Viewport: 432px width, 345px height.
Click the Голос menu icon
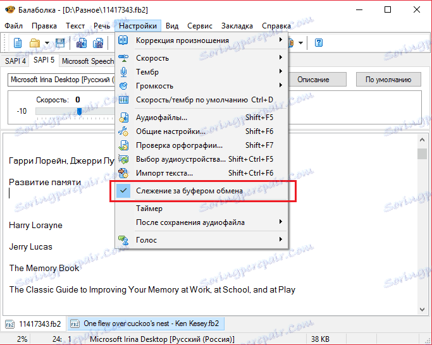pyautogui.click(x=123, y=240)
